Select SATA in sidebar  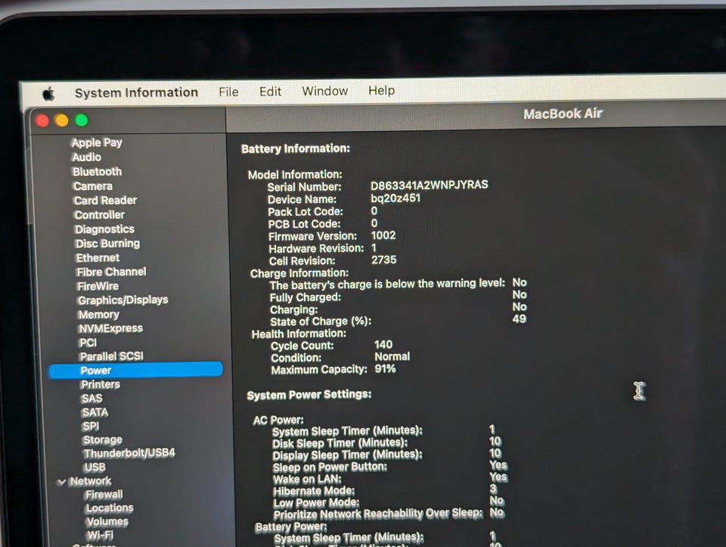95,412
